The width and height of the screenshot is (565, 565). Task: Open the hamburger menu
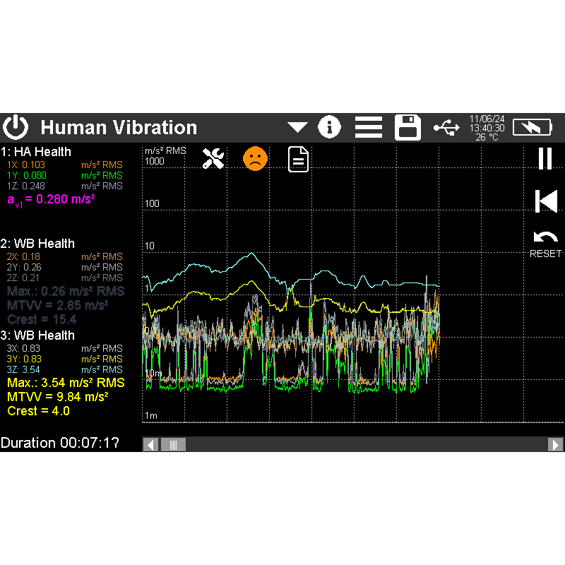pyautogui.click(x=368, y=127)
